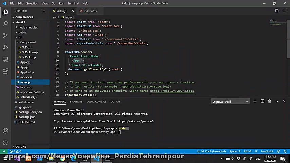Kill the terminal with trash icon
Viewport: 290px width, 163px height.
tap(269, 101)
